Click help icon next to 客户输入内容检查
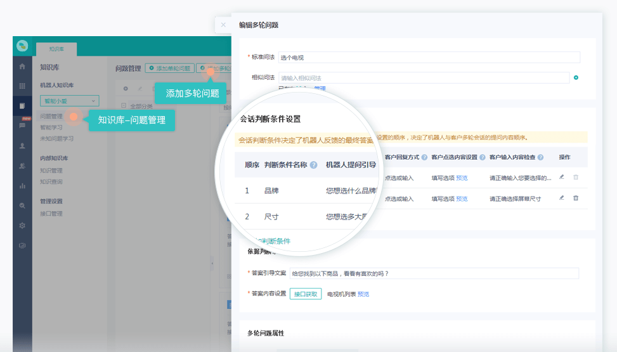The image size is (617, 352). [x=541, y=157]
